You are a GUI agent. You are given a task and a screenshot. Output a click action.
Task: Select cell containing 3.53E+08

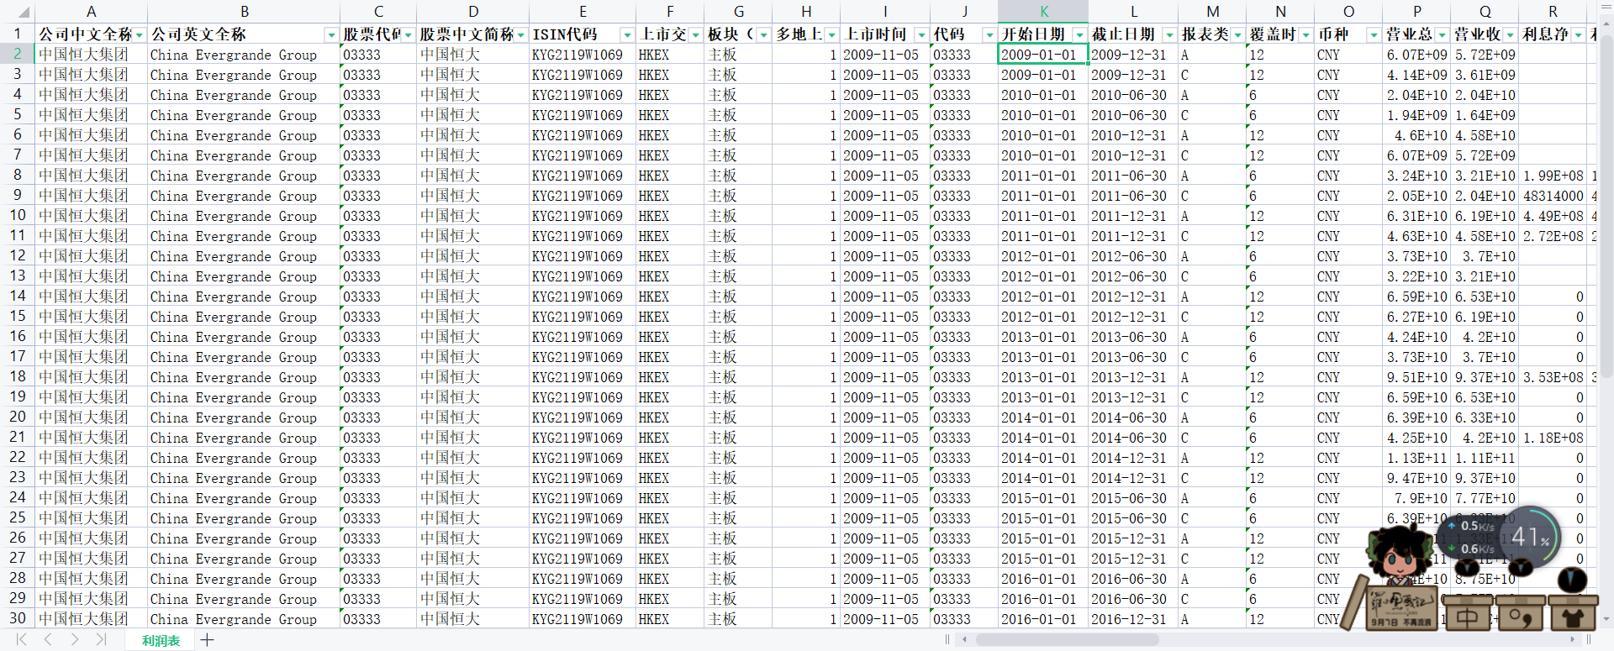pos(1553,377)
